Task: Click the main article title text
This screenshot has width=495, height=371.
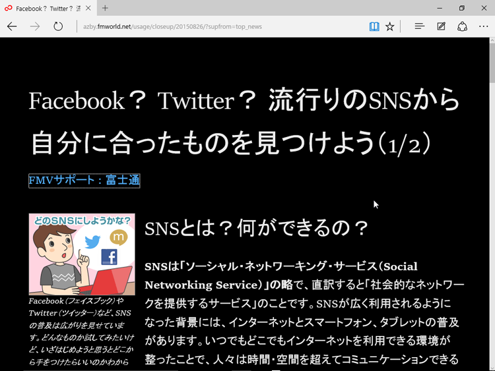Action: click(244, 122)
